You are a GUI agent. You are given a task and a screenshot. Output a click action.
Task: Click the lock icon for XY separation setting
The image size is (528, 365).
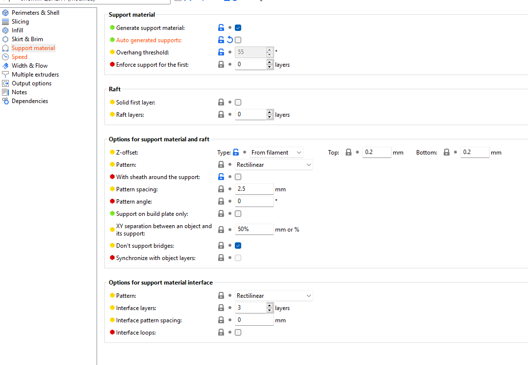(221, 230)
